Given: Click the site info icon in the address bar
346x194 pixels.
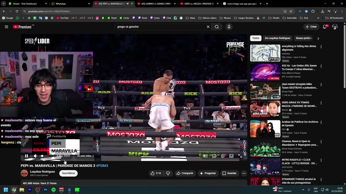Looking at the screenshot, I should (25, 11).
